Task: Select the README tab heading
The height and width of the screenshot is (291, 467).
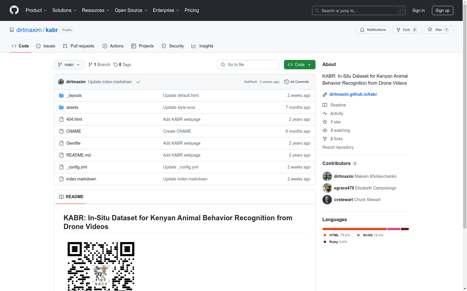Action: point(71,197)
